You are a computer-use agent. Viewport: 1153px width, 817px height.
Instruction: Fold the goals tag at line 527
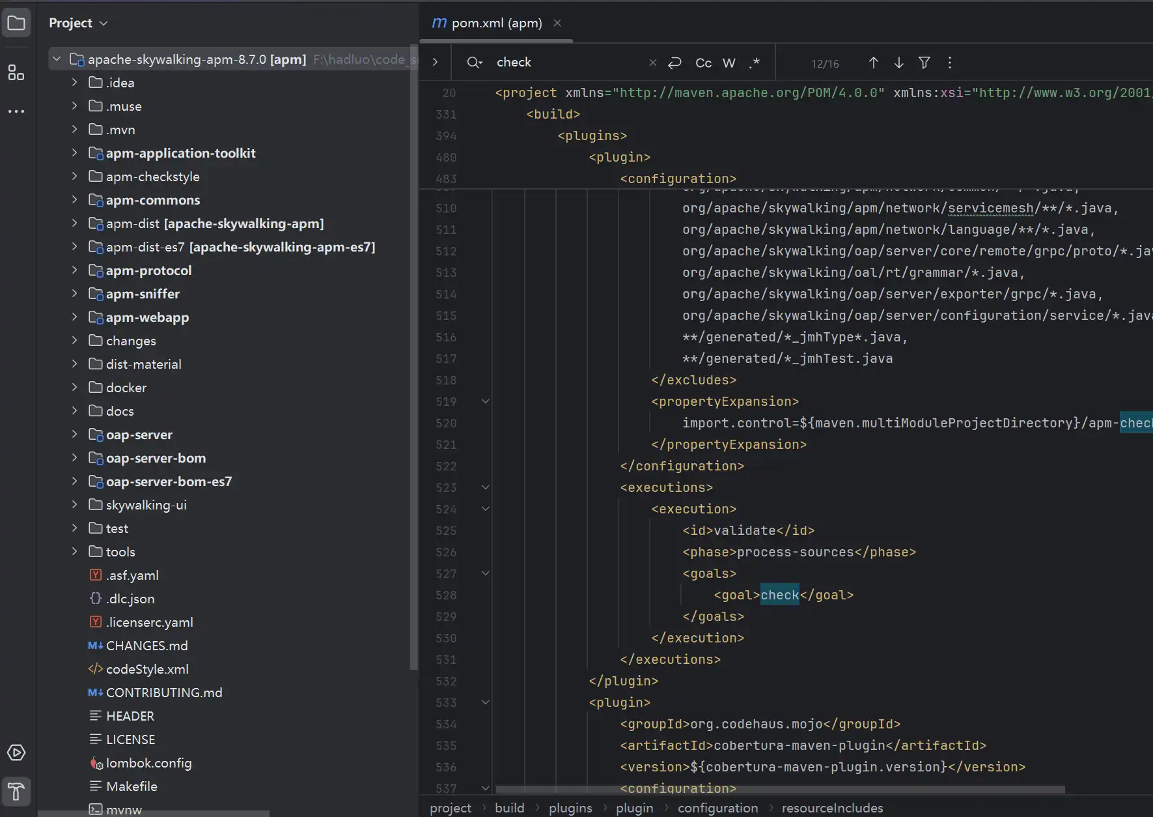(485, 573)
